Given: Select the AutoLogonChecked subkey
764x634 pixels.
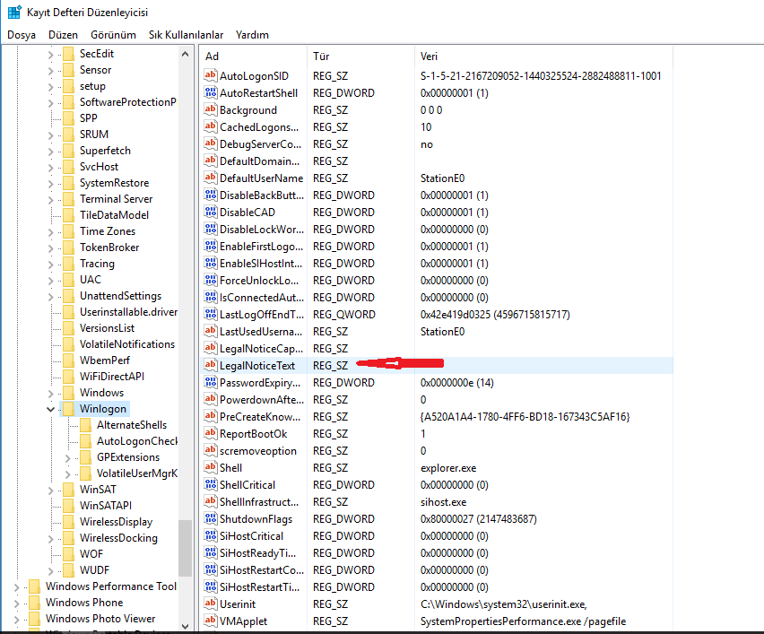Looking at the screenshot, I should (137, 441).
